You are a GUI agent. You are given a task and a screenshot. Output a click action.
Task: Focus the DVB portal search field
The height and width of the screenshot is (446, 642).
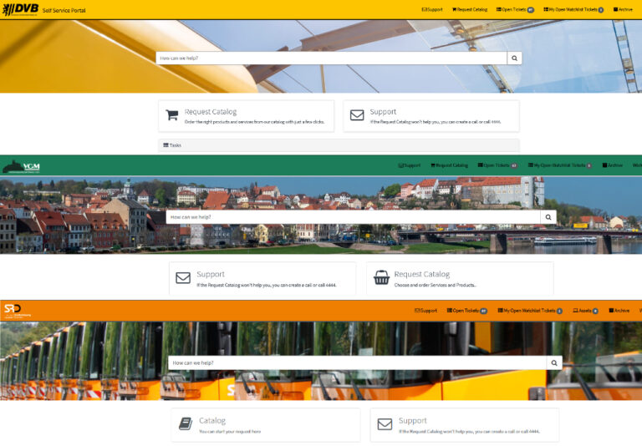[x=331, y=58]
